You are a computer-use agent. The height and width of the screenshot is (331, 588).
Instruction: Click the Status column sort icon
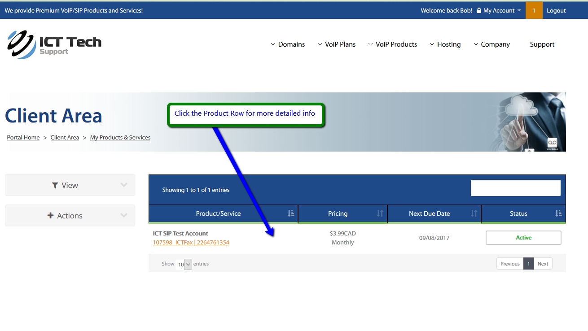coord(558,213)
